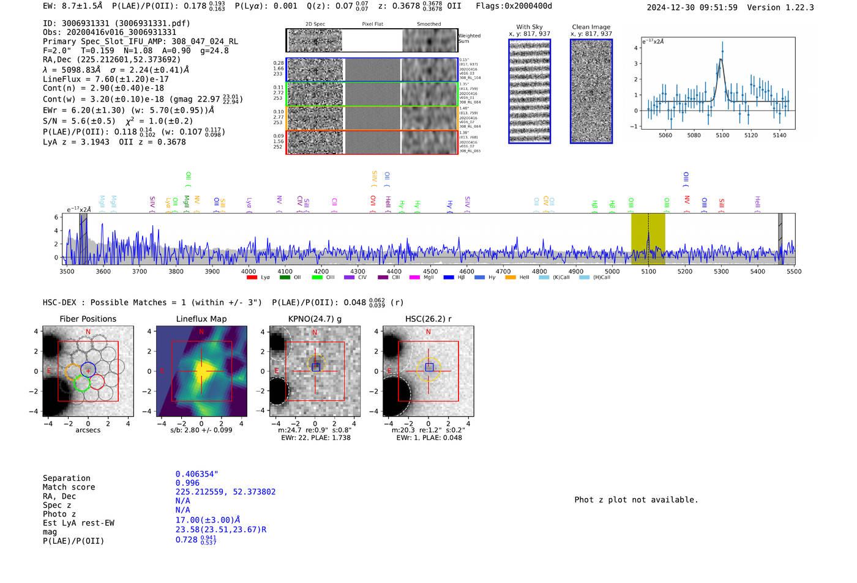The image size is (857, 583).
Task: Click the Obs: 20200416v016_3006931331 line
Action: pos(110,32)
